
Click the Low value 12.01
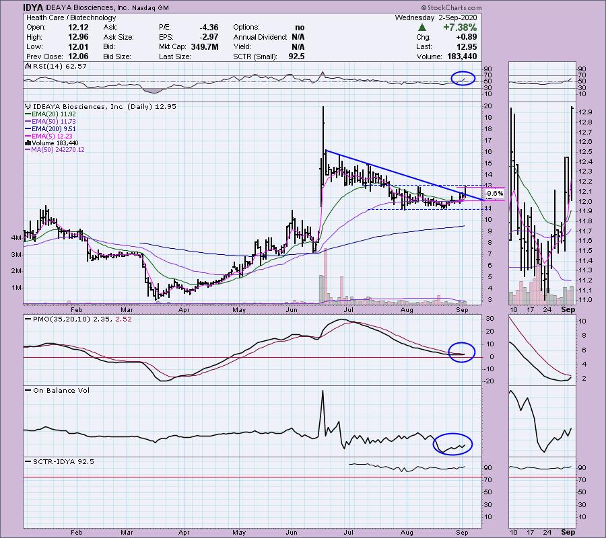78,46
